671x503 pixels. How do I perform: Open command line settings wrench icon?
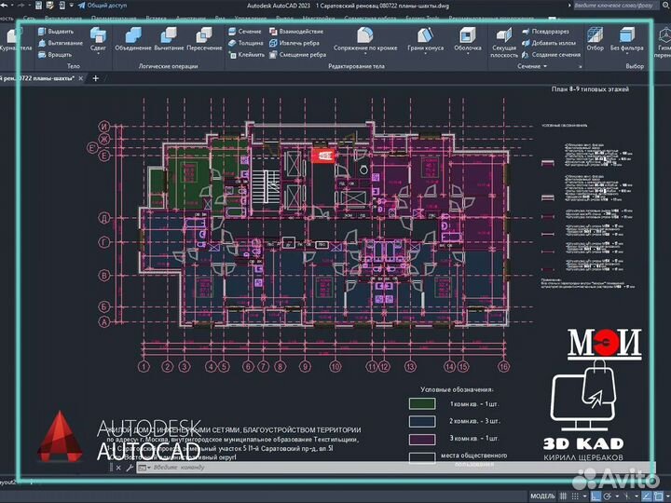[x=130, y=468]
